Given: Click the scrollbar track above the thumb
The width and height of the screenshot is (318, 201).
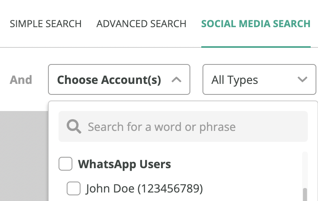Looking at the screenshot, I should coord(305,170).
